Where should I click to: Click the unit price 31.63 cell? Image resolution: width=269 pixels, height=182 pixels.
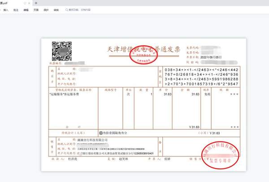click(167, 94)
